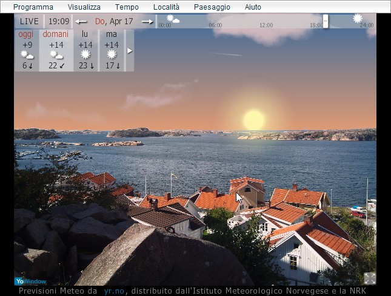Open the Località menu
391x296 pixels.
166,7
